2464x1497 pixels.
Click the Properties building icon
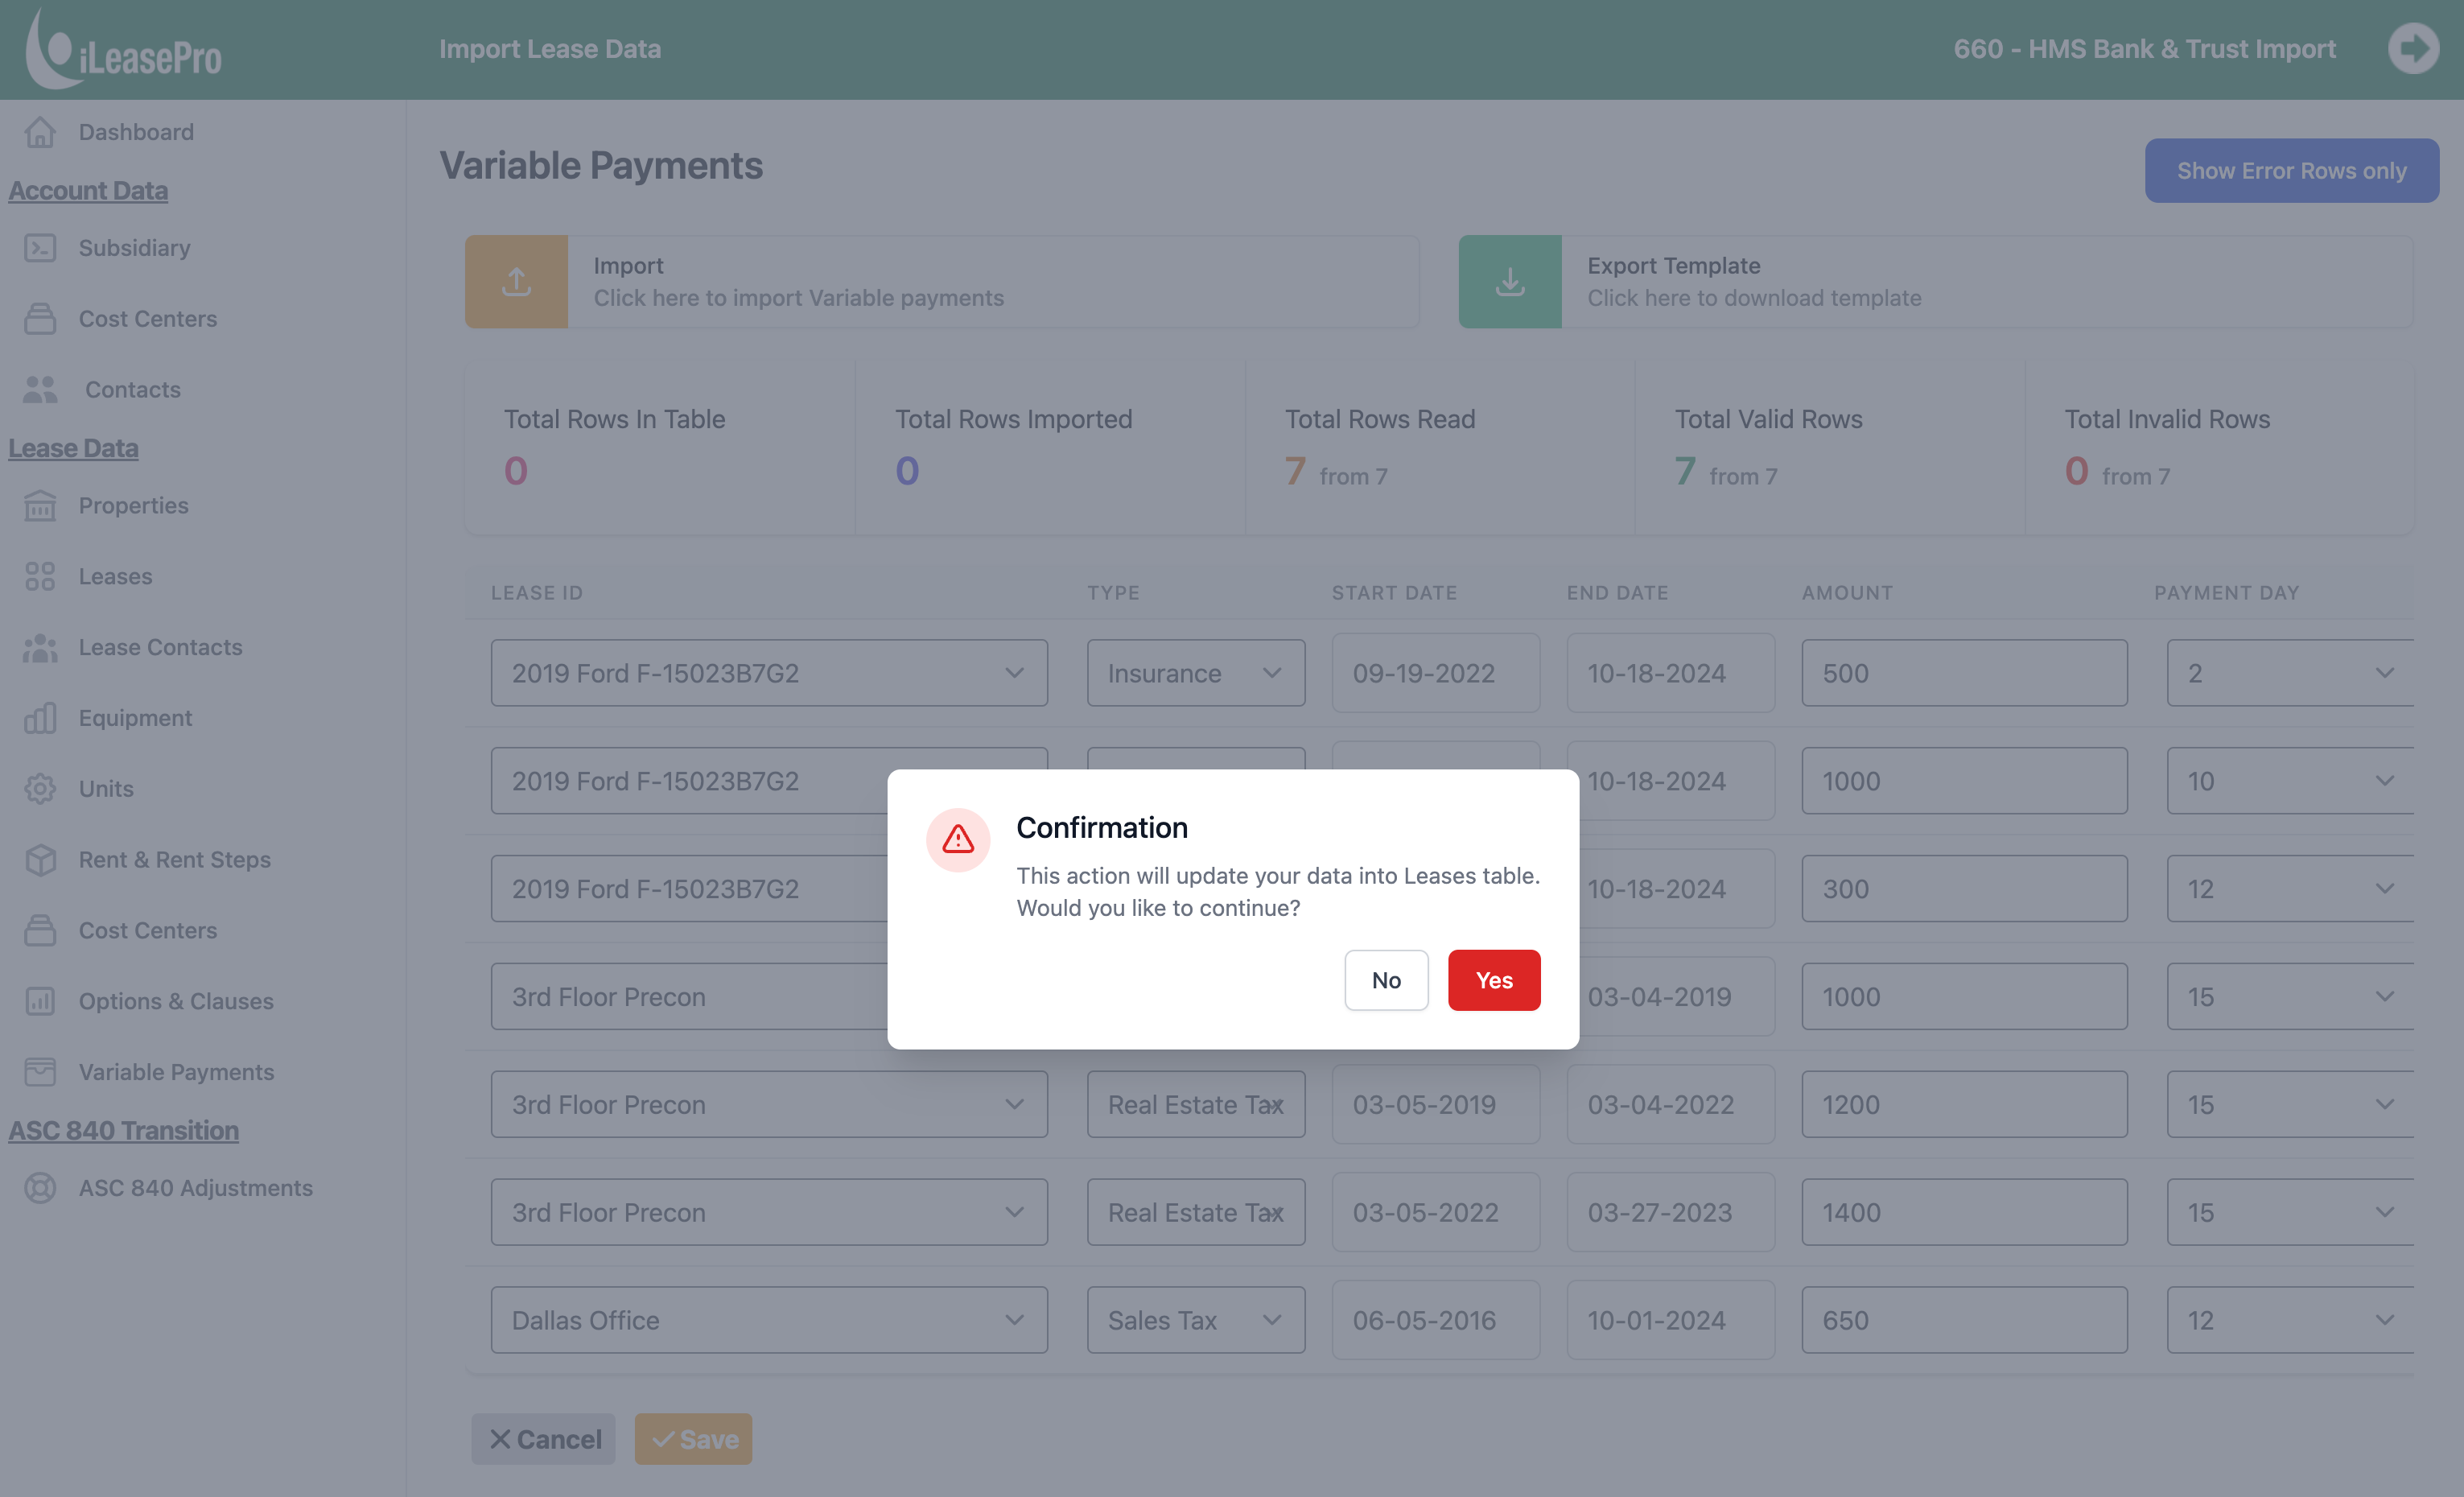click(x=40, y=506)
